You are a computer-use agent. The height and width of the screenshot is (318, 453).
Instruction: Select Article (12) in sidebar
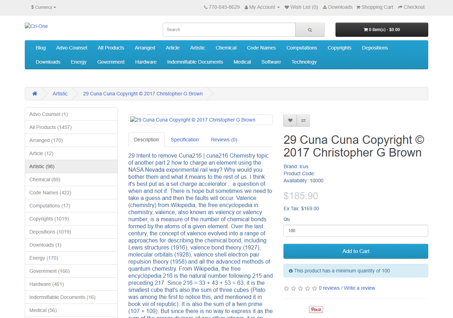click(71, 153)
